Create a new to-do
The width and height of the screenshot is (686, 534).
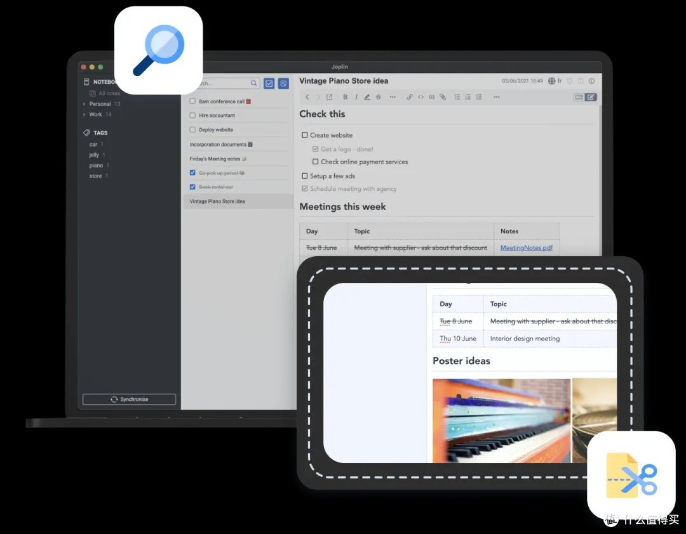pos(269,83)
